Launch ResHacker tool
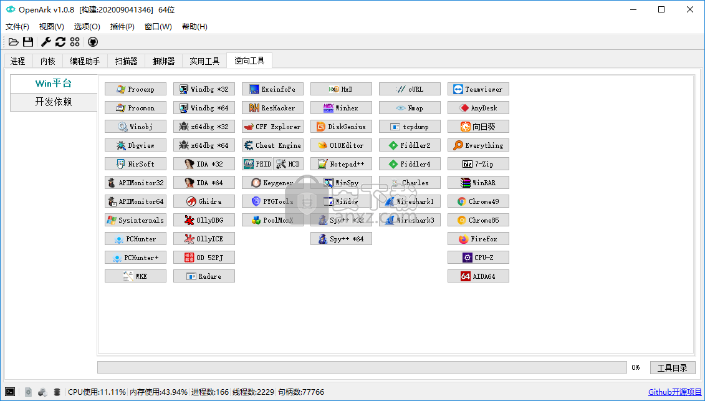This screenshot has width=705, height=401. 272,108
